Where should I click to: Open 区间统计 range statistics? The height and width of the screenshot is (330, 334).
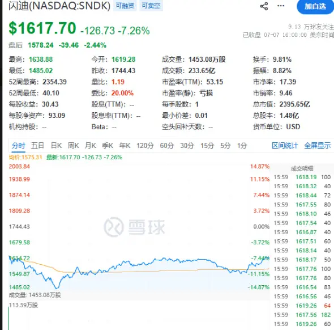point(285,146)
